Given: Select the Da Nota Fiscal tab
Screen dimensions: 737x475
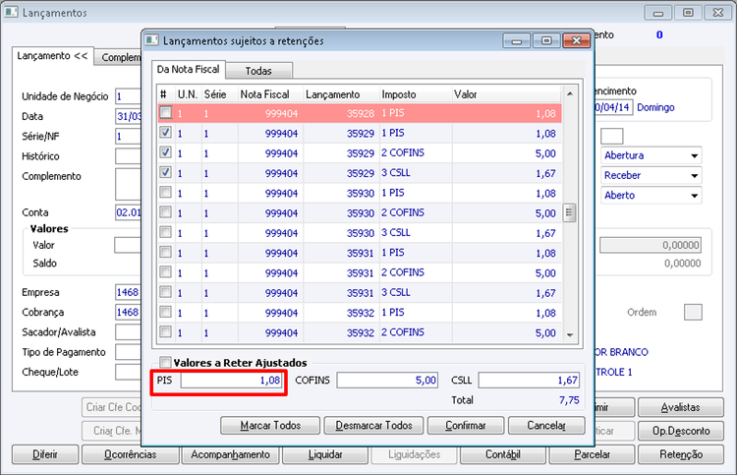Looking at the screenshot, I should click(x=189, y=69).
